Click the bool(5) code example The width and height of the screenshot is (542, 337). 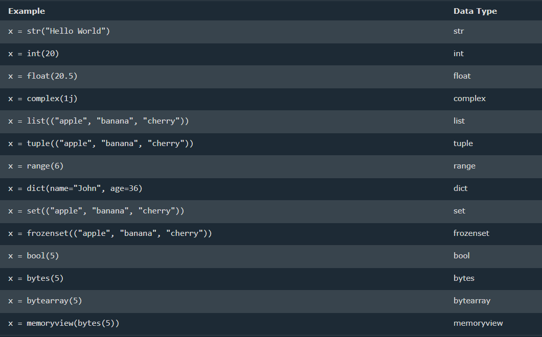34,256
